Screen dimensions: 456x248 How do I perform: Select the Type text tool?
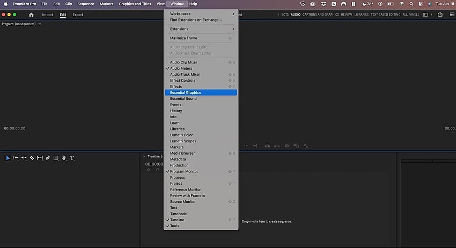coord(72,158)
